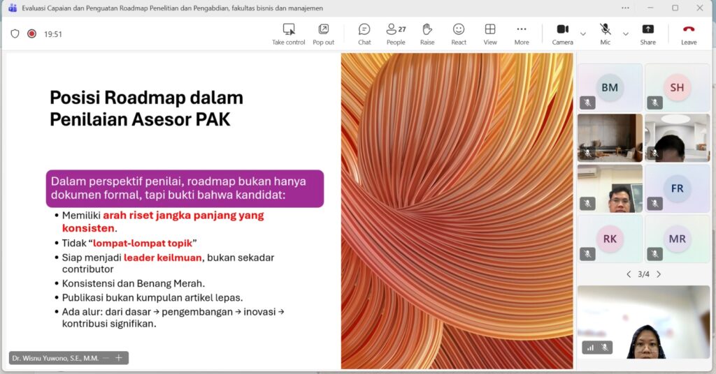Open the title bar ellipsis menu
This screenshot has width=716, height=374.
[x=625, y=8]
